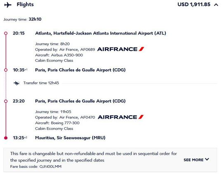Collapse the Flights section with the chevron

click(x=216, y=5)
